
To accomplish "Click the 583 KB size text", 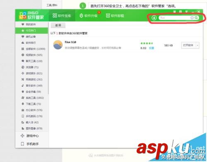I will 168,45.
